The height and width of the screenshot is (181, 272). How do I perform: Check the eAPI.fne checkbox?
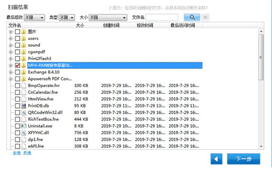(x=18, y=146)
